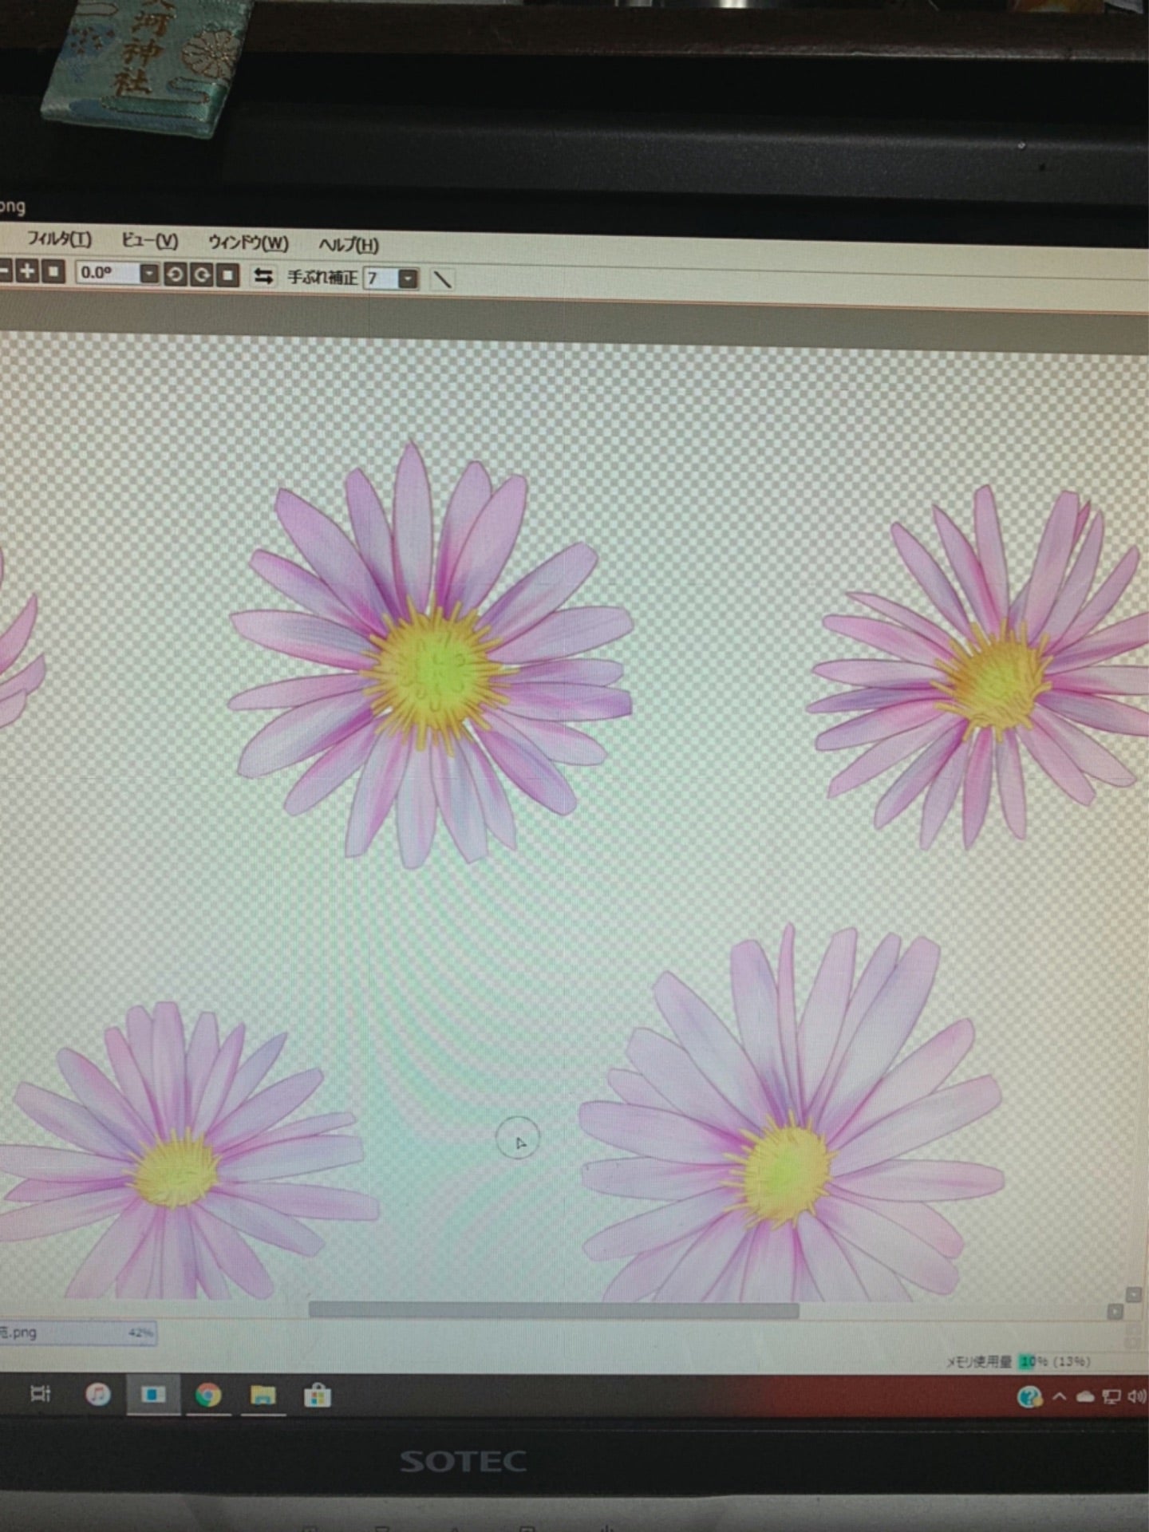Image resolution: width=1149 pixels, height=1532 pixels.
Task: Open Google Chrome from the taskbar
Action: pos(208,1395)
